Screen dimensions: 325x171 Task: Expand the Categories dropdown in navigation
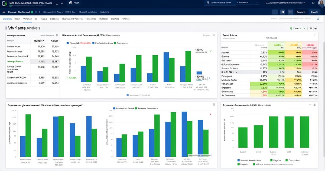click(110, 12)
